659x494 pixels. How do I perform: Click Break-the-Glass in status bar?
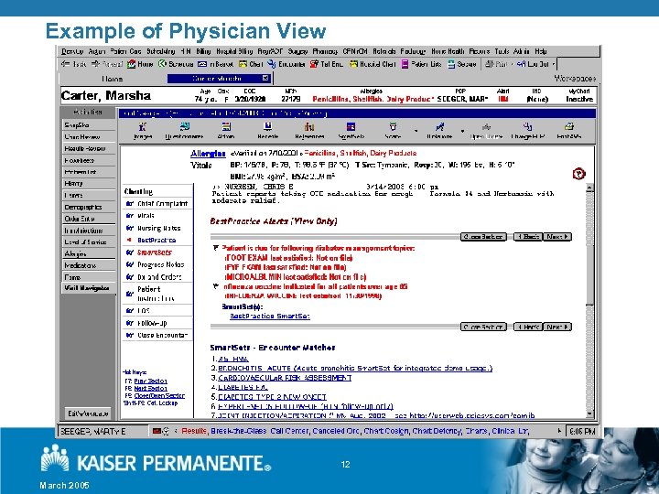238,431
